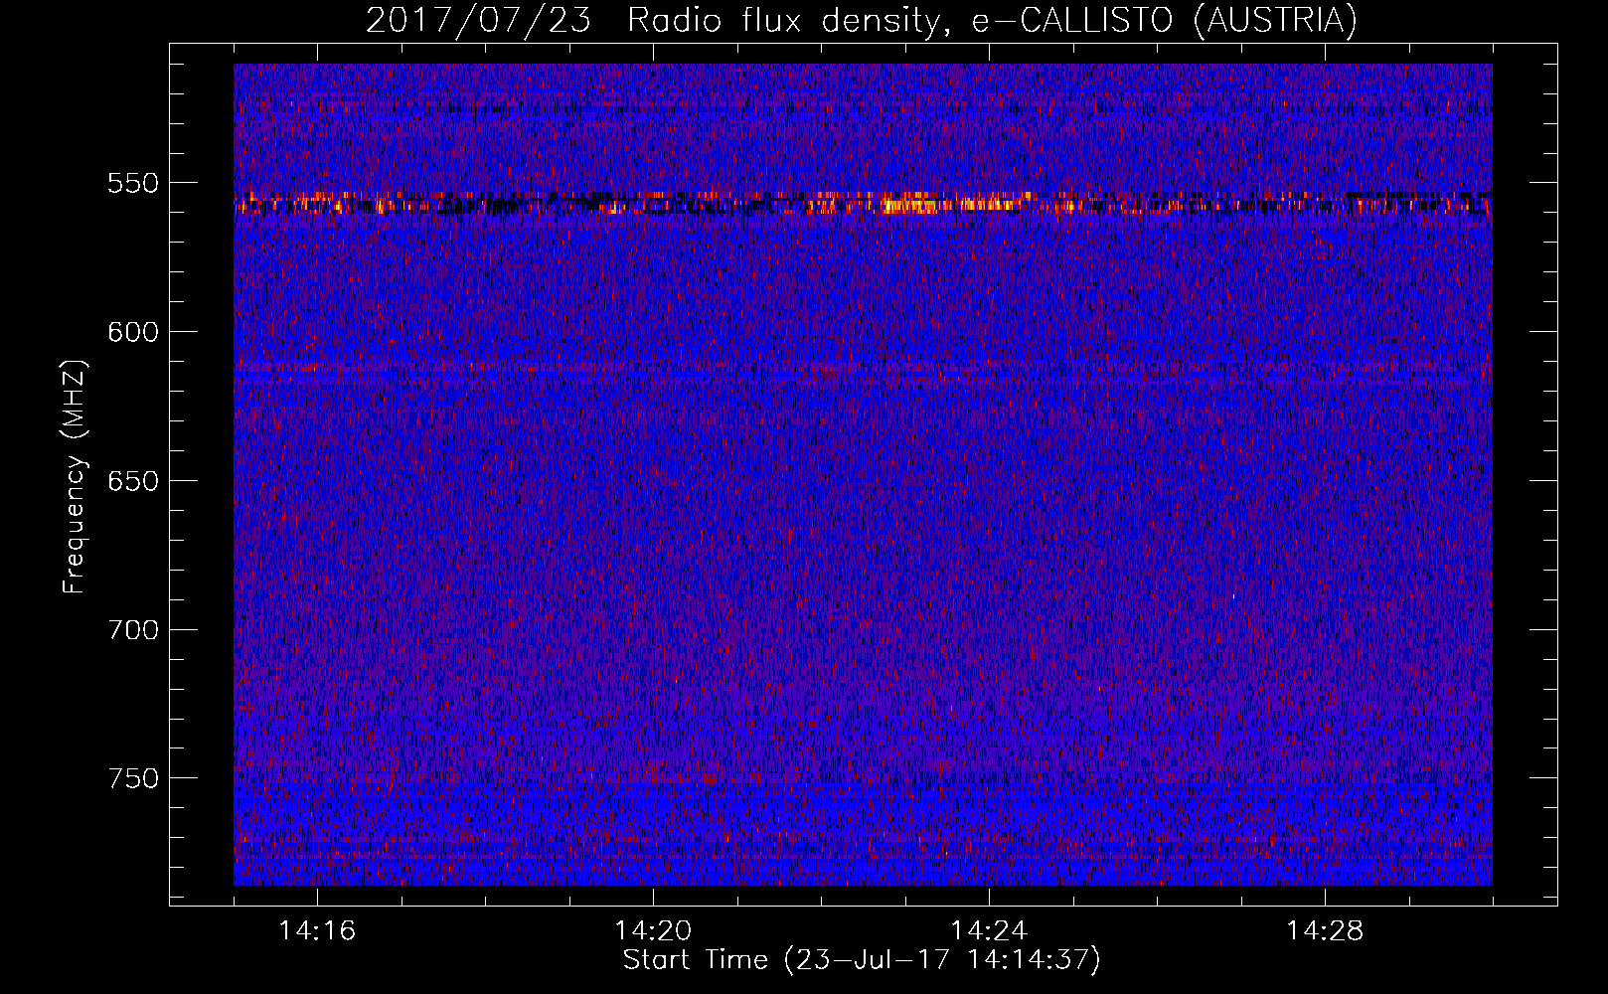Click the 14:16 time tick label
The width and height of the screenshot is (1608, 994).
click(317, 931)
